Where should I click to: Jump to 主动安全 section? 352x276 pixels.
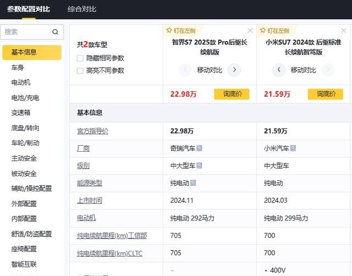click(24, 158)
